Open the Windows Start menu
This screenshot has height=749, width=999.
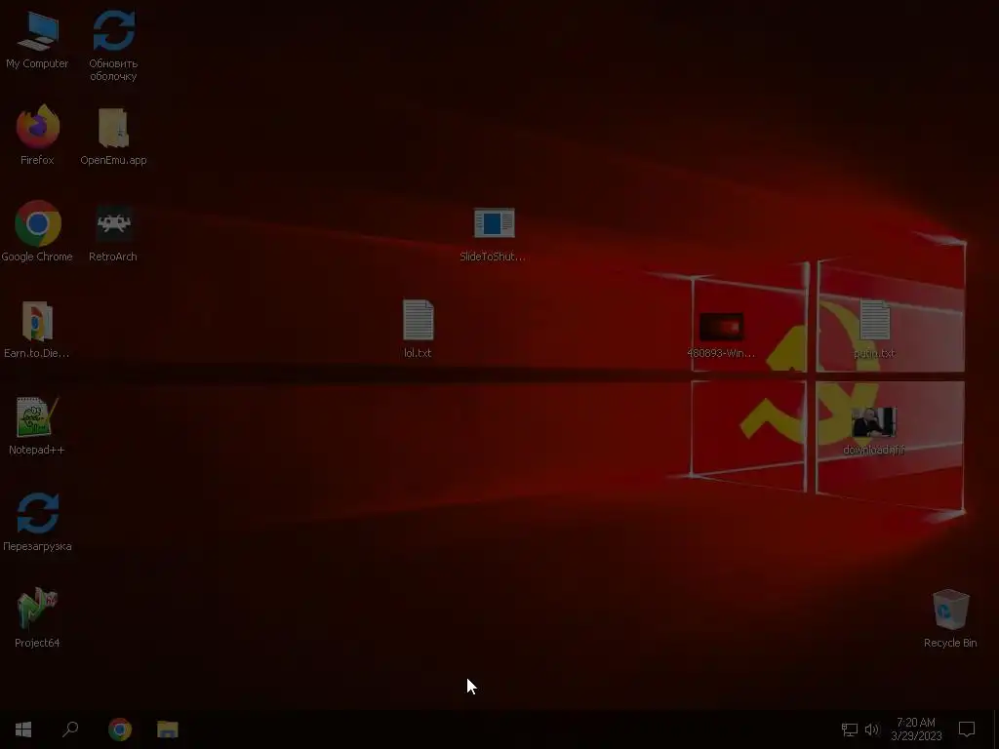click(23, 729)
